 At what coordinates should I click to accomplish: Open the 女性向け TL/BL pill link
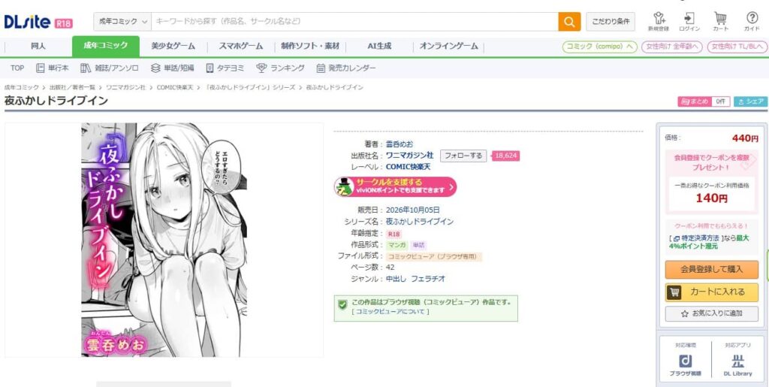[x=737, y=47]
